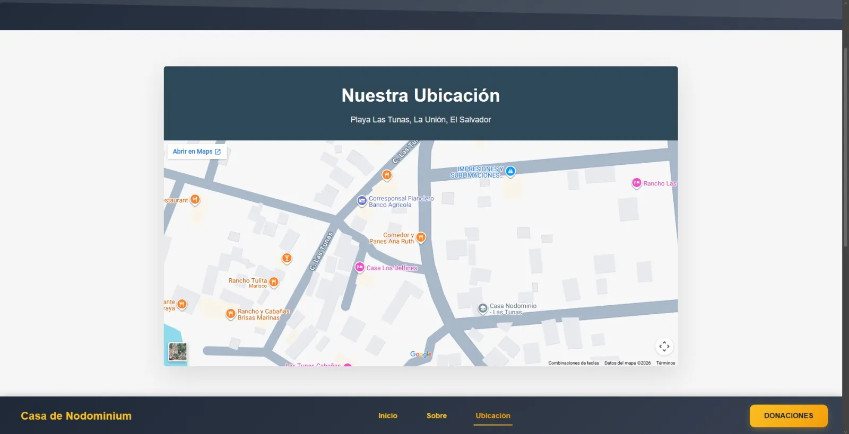Click the Casa de Nodominium brand title
Screen dimensions: 849x434
pyautogui.click(x=76, y=416)
